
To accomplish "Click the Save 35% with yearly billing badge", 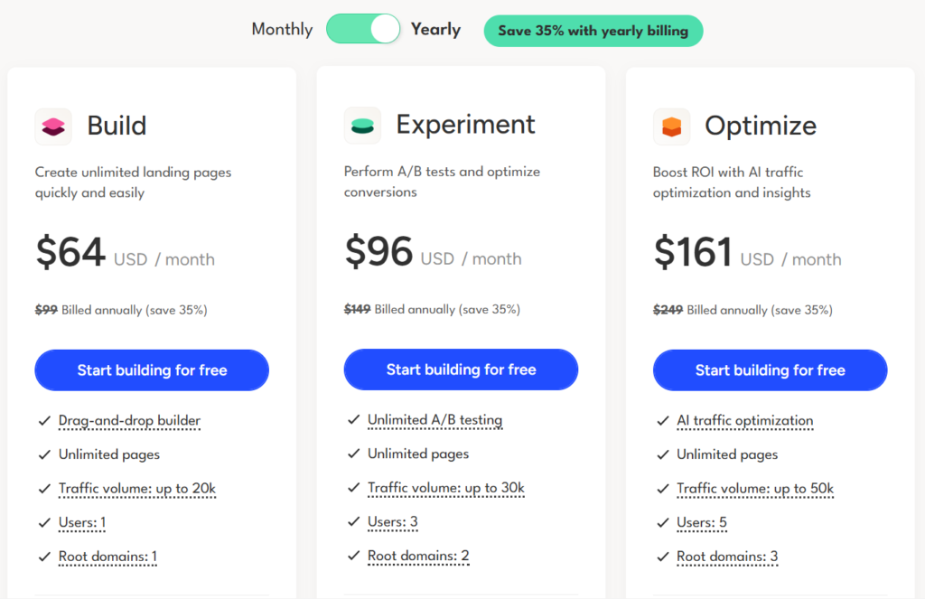I will click(x=593, y=30).
